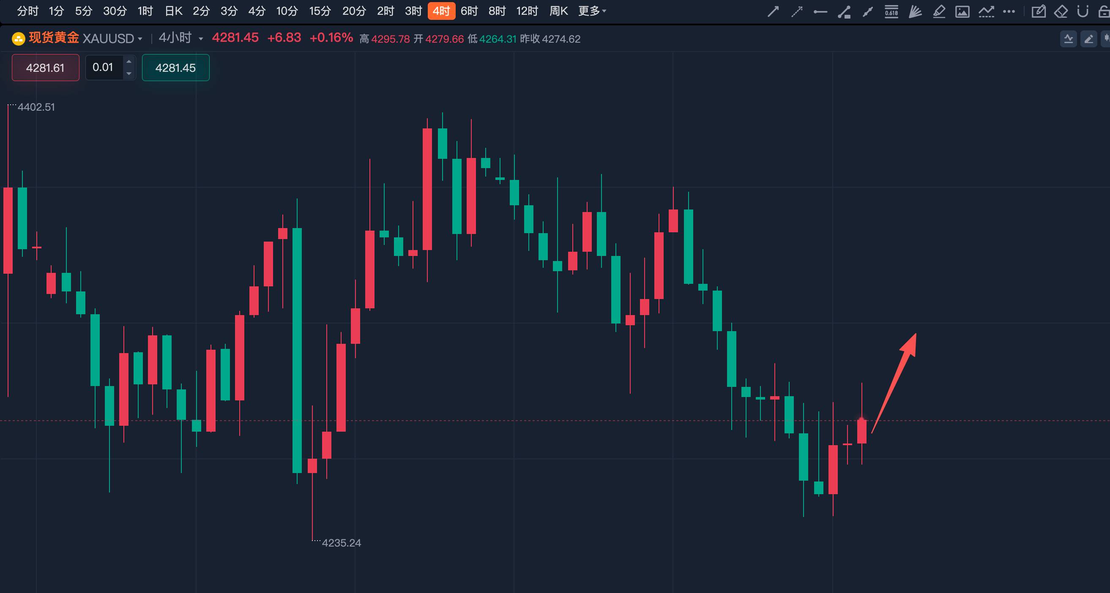The image size is (1110, 593).
Task: Toggle the drawing lock icon
Action: tap(1104, 12)
